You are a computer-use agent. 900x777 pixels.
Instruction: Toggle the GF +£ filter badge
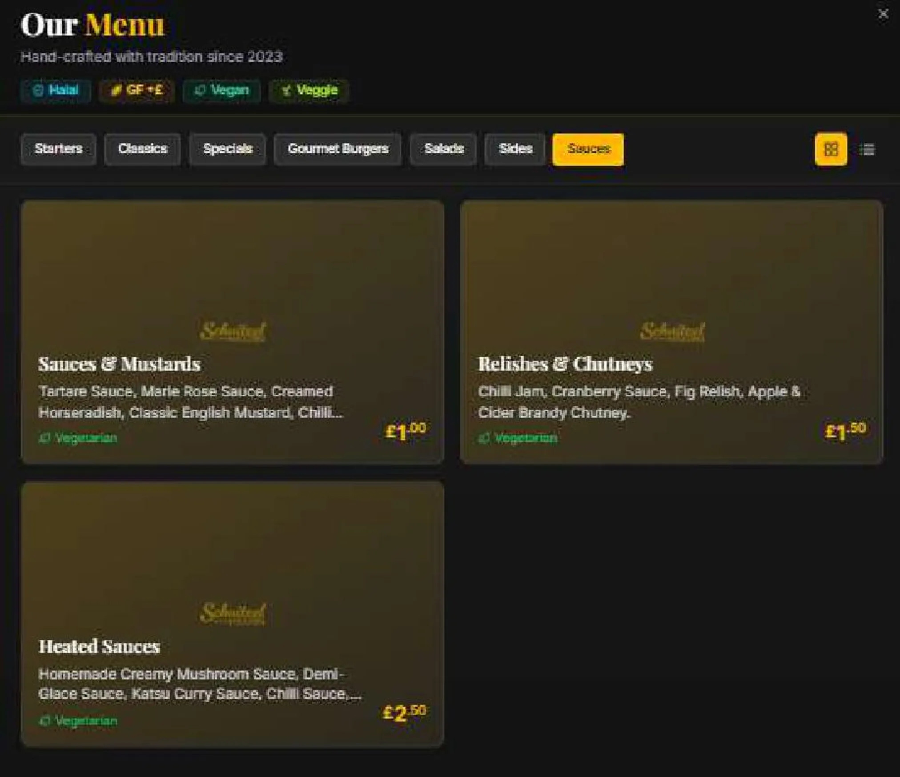(x=136, y=90)
